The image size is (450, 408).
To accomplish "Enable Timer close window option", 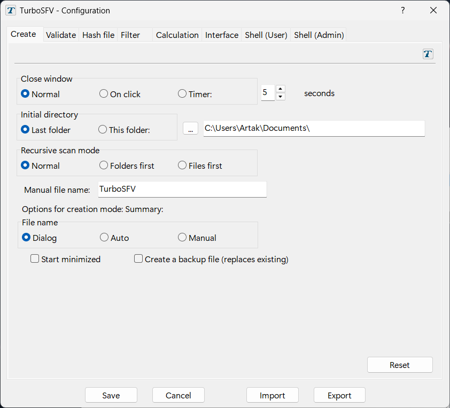I will point(182,94).
